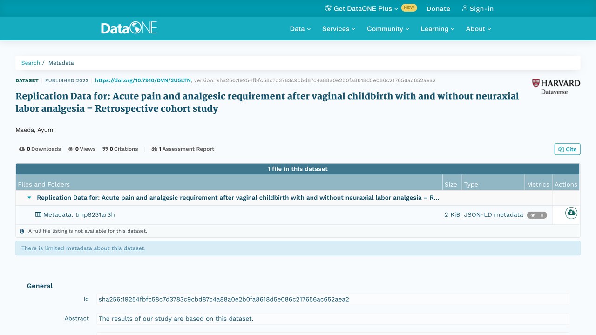The image size is (596, 335).
Task: Open the Services menu
Action: (339, 29)
